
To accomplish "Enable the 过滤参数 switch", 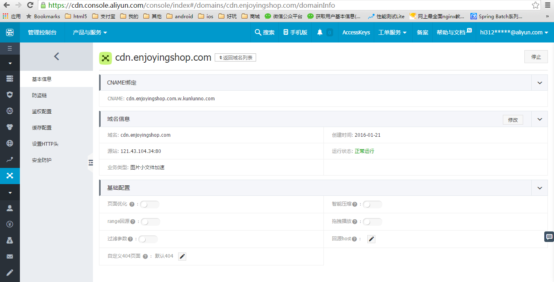I will click(148, 239).
